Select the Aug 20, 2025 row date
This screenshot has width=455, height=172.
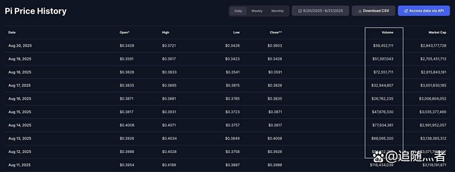[20, 46]
